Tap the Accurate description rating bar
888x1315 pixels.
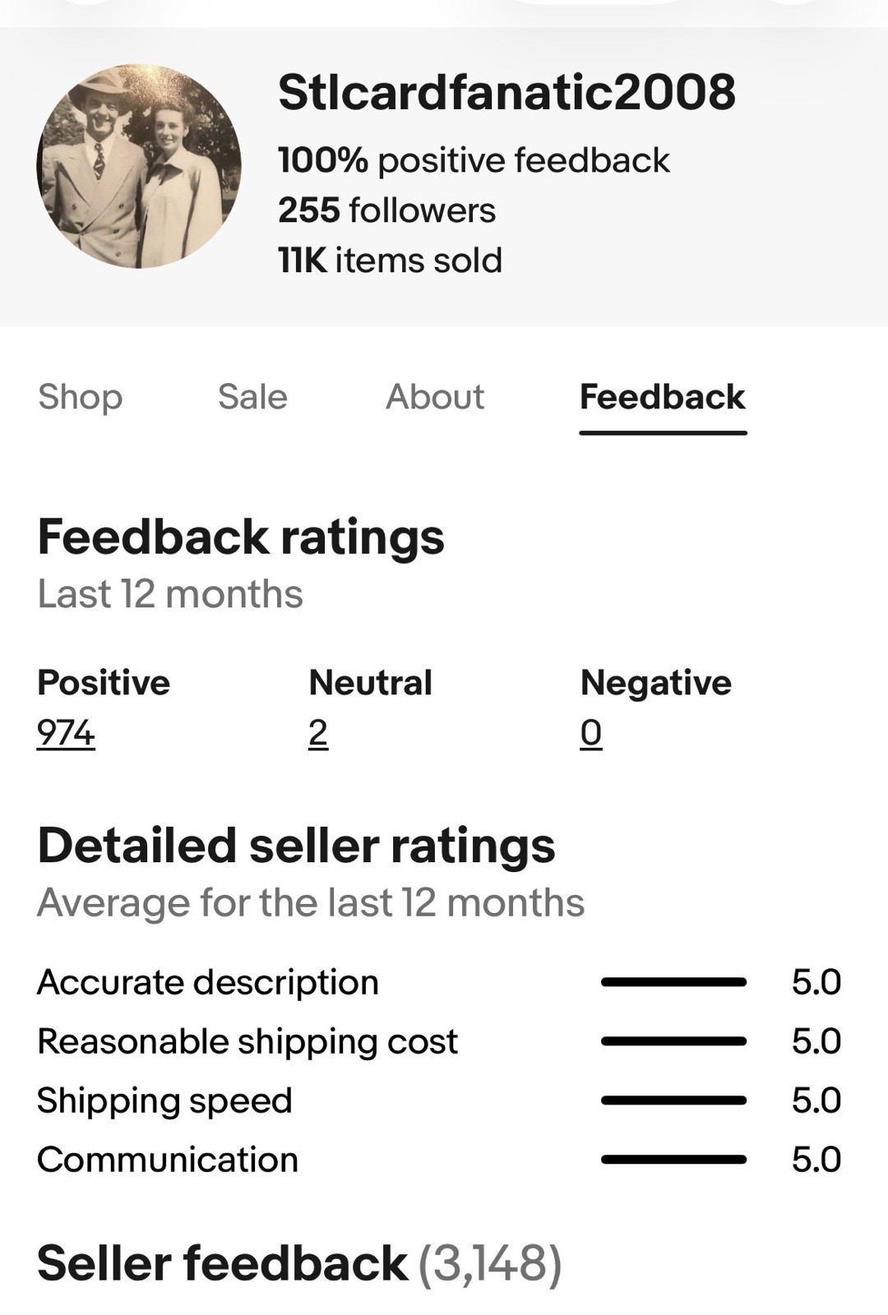(x=673, y=982)
